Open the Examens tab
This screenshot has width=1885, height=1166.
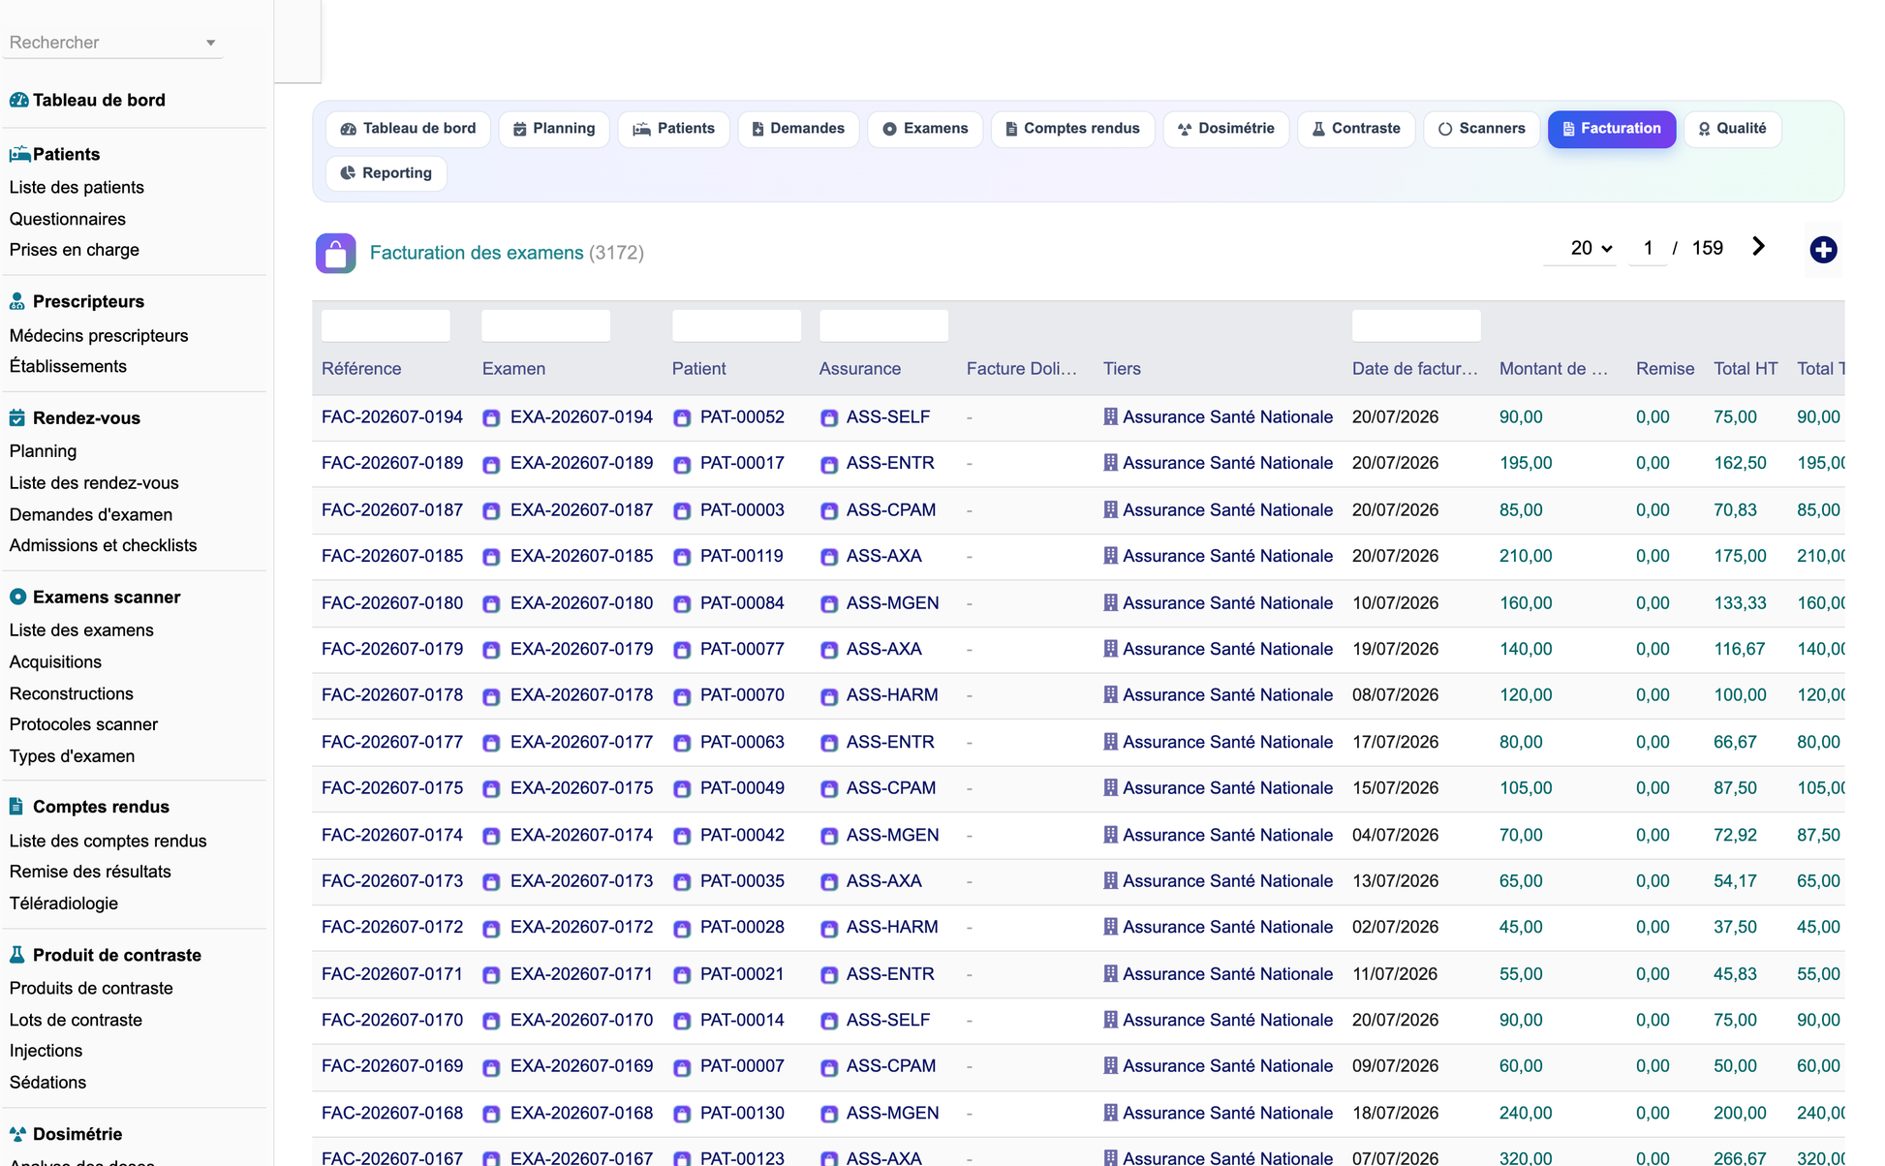[925, 129]
